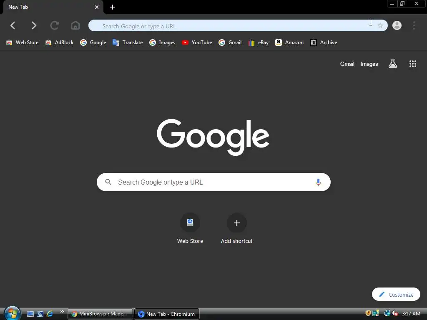Screen dimensions: 427x320
Task: Open the Images bookmark in bookmarks bar
Action: (x=162, y=42)
